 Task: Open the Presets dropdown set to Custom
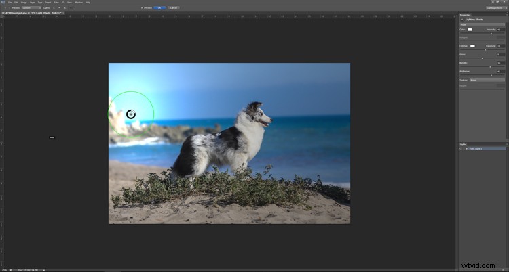click(31, 7)
